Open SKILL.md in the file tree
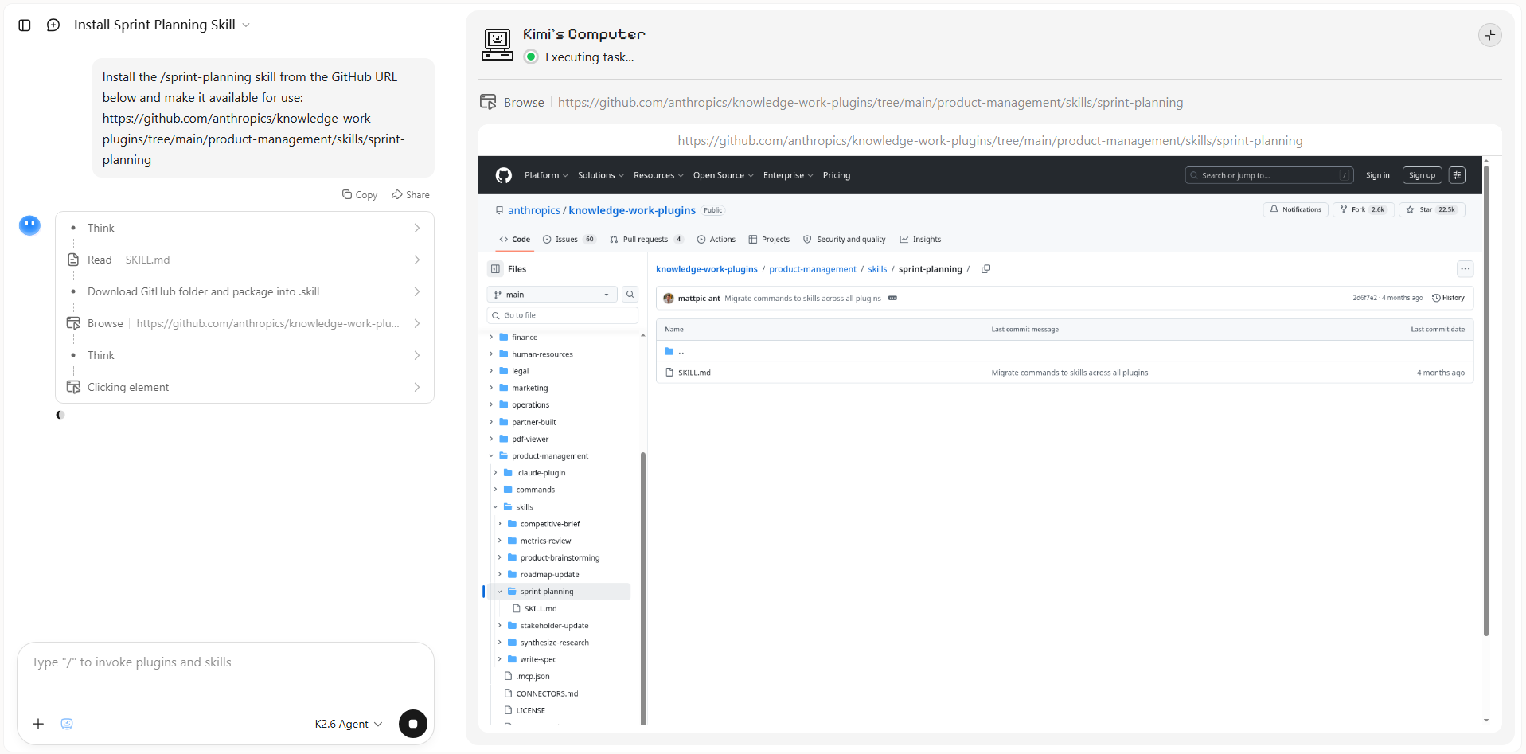 (541, 609)
